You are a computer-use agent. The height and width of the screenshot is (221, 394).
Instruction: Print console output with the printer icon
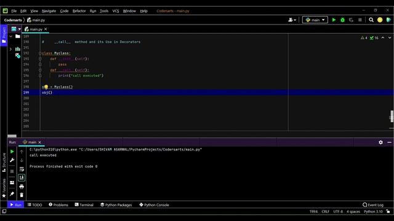click(x=22, y=187)
